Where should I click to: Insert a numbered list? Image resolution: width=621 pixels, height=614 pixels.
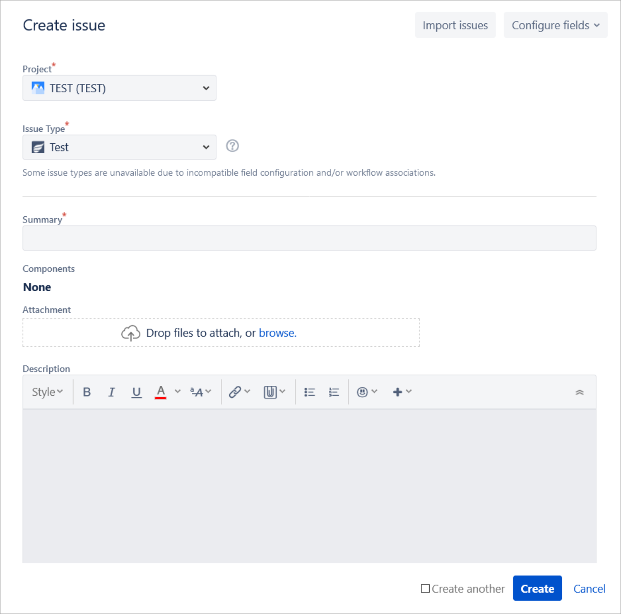tap(334, 392)
